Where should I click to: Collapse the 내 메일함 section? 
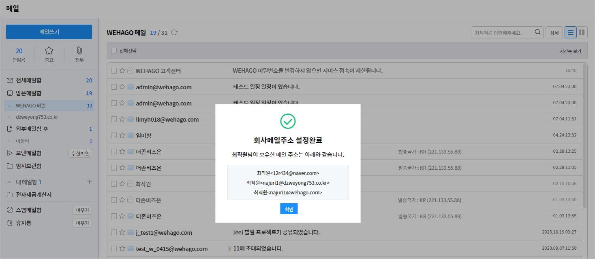point(9,182)
